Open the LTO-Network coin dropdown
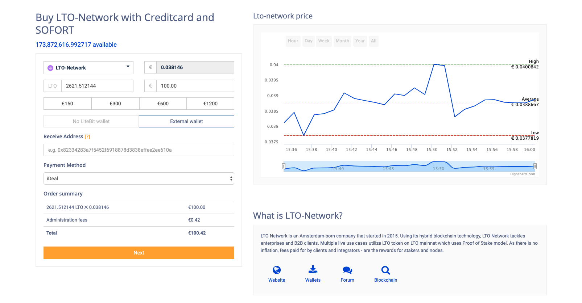582x303 pixels. [x=88, y=68]
